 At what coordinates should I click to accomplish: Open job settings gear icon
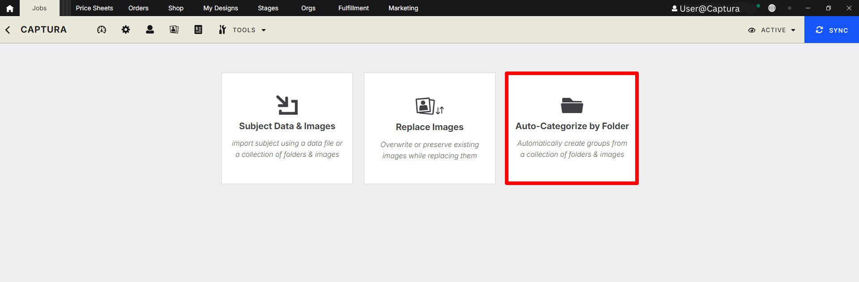(x=126, y=29)
